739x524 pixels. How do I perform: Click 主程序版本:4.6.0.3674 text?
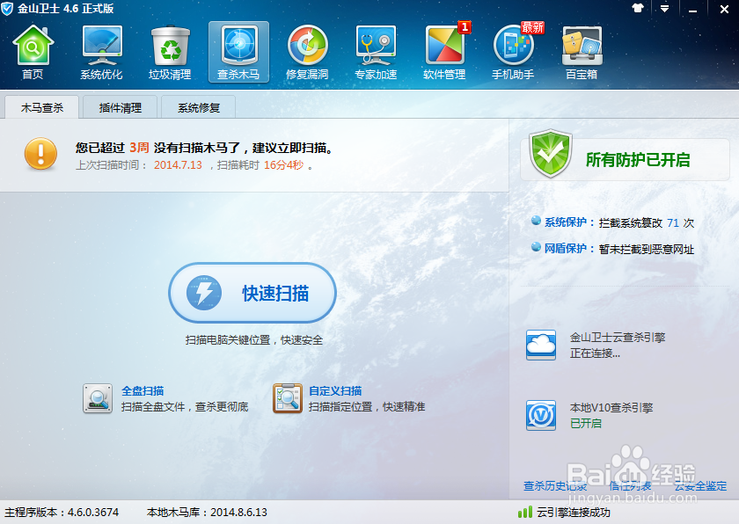62,513
